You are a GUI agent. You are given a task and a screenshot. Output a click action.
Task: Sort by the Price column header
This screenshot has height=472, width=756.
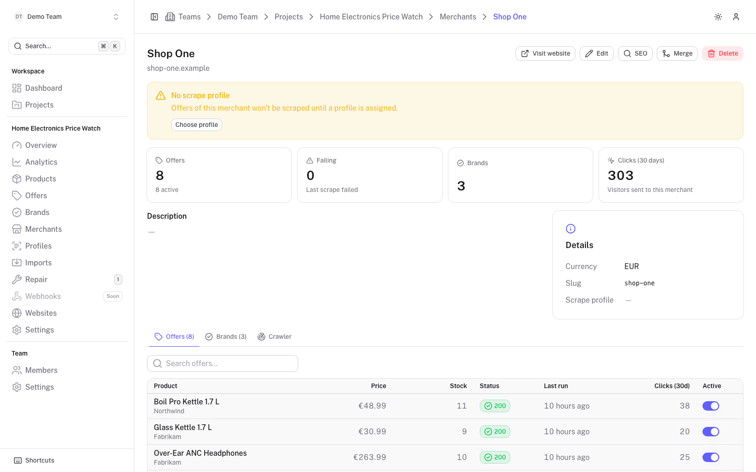click(x=379, y=386)
